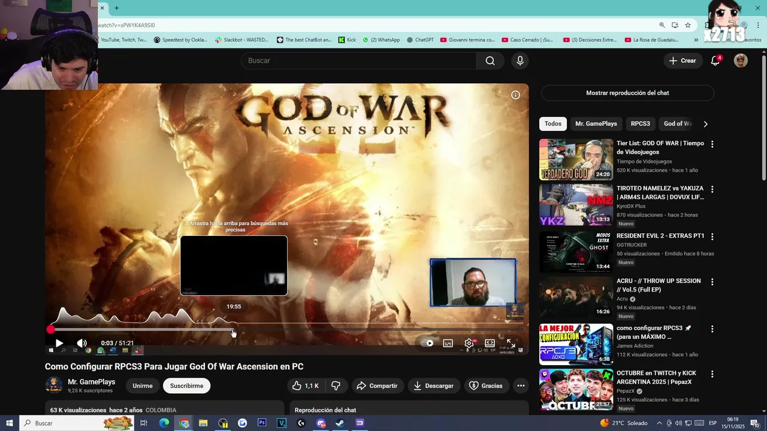Viewport: 767px width, 431px height.
Task: Open OCTUBRE en TWITCH y KICK title
Action: click(x=657, y=377)
